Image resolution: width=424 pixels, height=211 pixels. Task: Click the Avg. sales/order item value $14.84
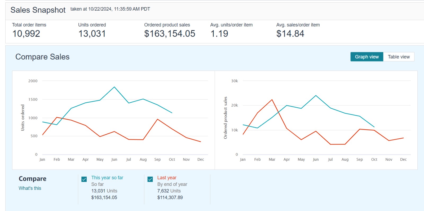click(x=290, y=34)
